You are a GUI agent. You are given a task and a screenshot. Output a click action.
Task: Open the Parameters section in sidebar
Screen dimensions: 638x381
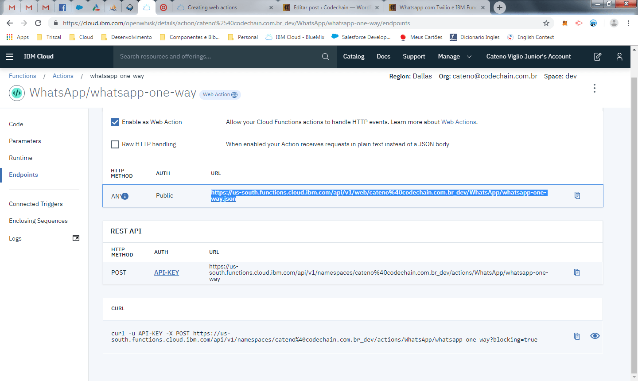(x=25, y=141)
